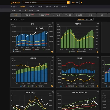The width and height of the screenshot is (110, 110).
Task: Switch to the IR submenu
Action: click(x=26, y=10)
